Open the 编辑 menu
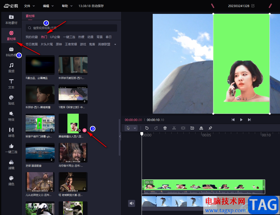This screenshot has height=215, width=280. 48,6
